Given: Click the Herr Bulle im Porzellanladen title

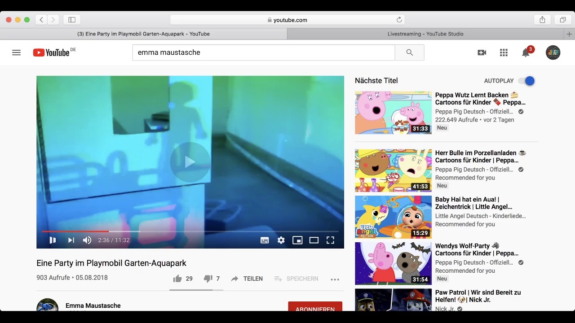Looking at the screenshot, I should [x=480, y=157].
